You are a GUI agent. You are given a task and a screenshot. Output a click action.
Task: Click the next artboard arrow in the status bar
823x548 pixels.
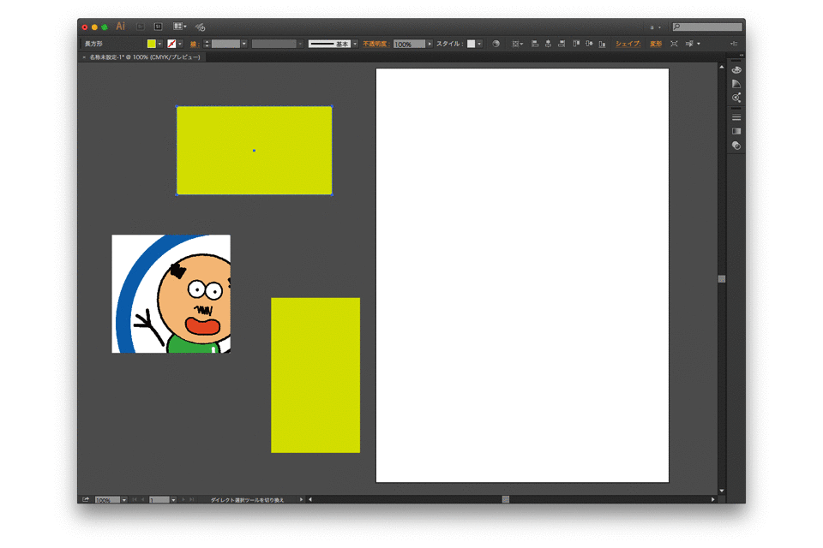click(x=182, y=499)
